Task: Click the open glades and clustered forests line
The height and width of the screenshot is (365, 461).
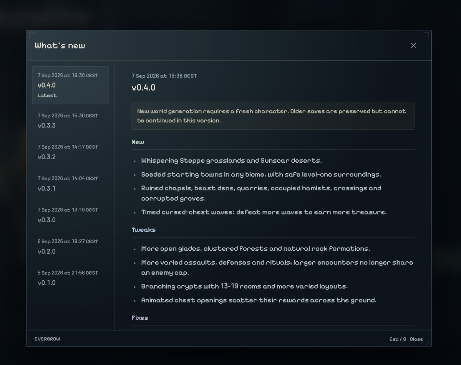Action: [255, 249]
